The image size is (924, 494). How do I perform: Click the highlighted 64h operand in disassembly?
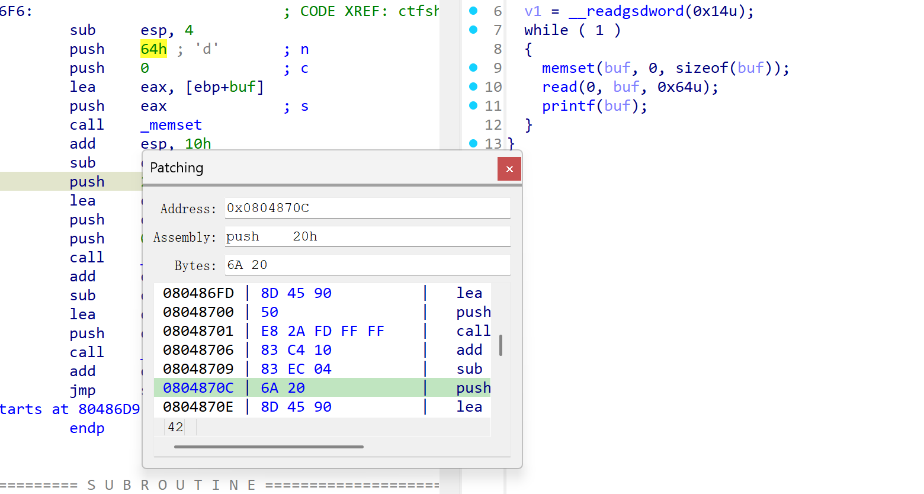(153, 49)
